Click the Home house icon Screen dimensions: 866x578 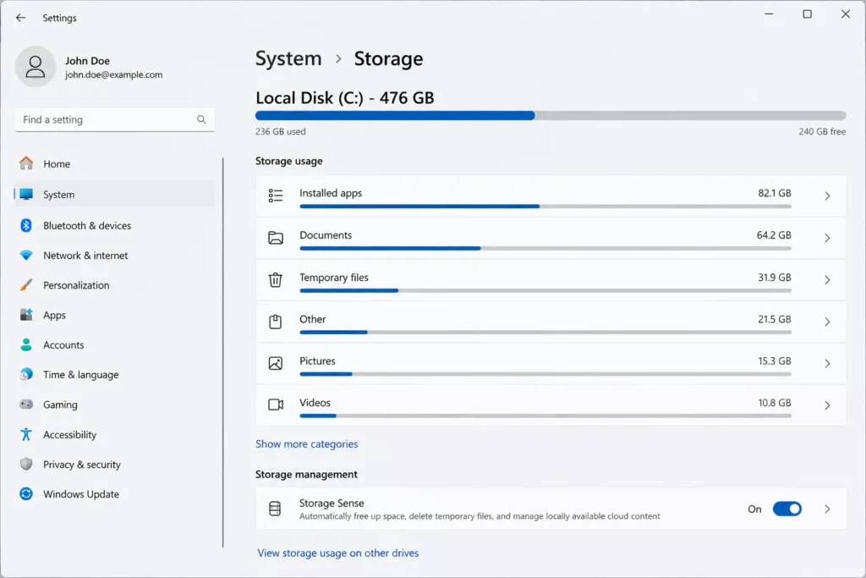pos(26,163)
